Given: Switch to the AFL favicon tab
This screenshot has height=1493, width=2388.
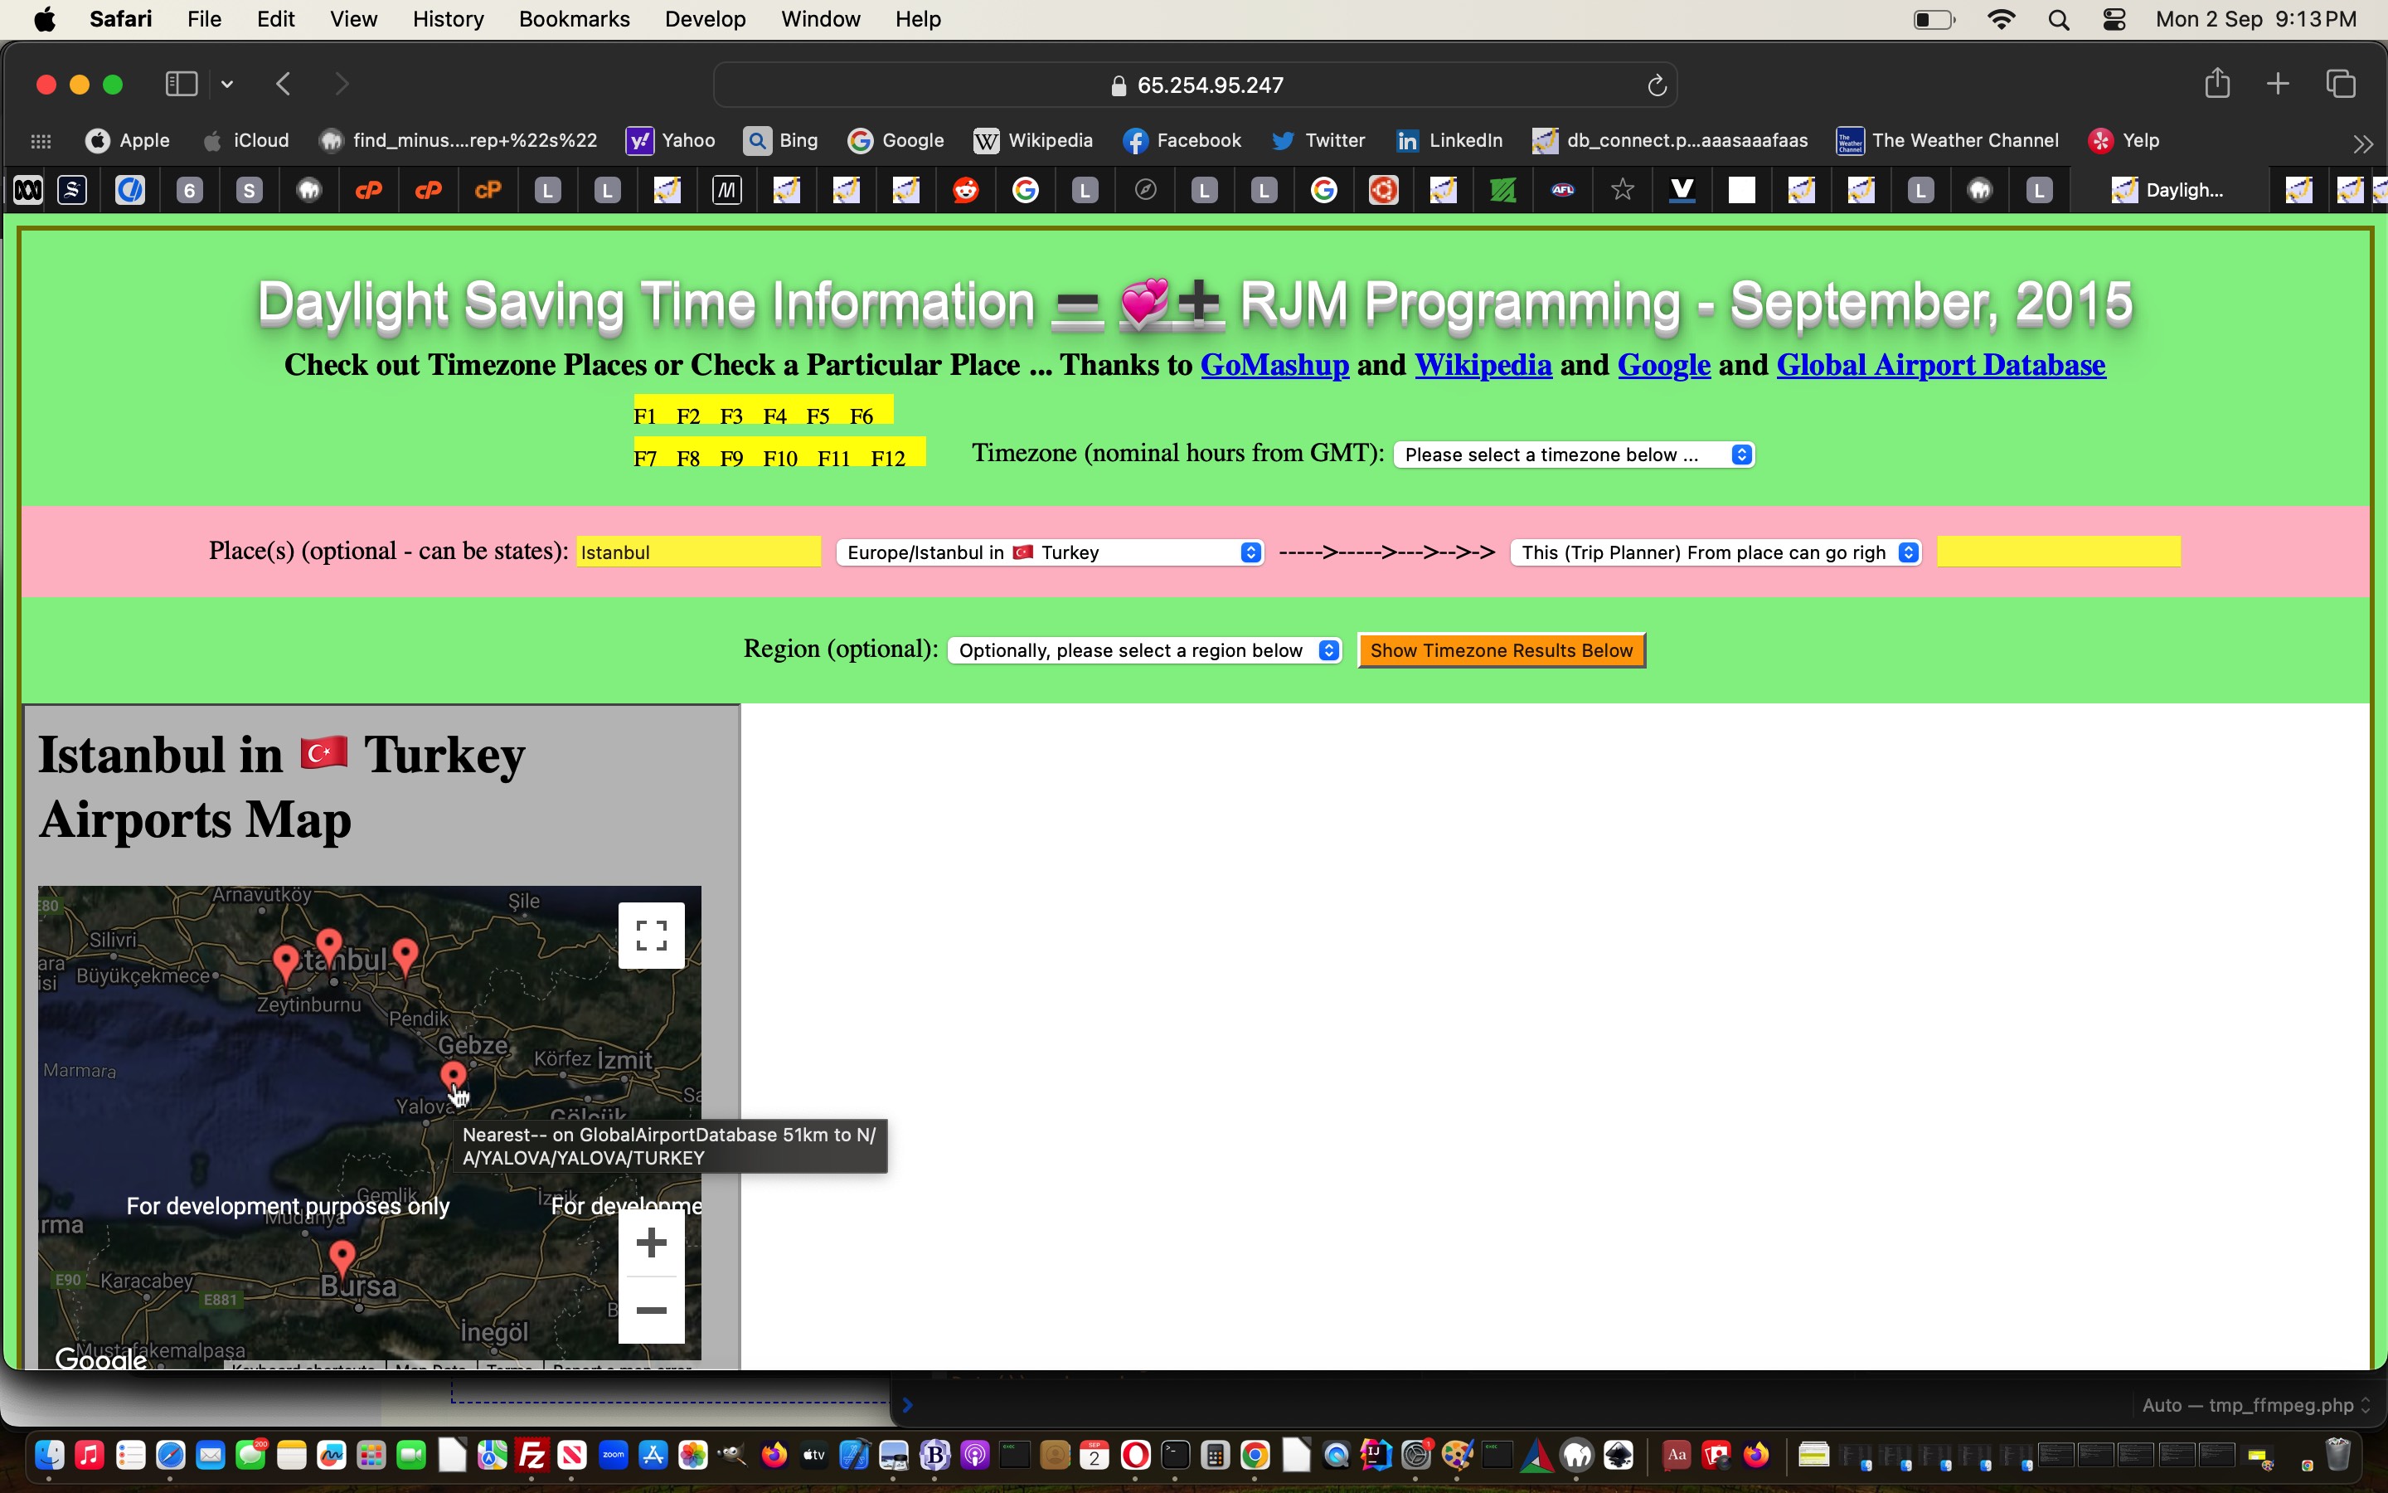Looking at the screenshot, I should [x=1563, y=190].
